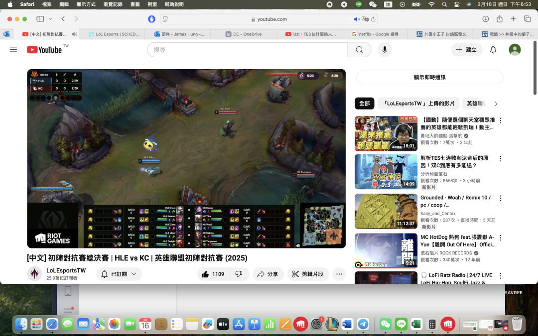The width and height of the screenshot is (538, 336).
Task: Open the Apple menu
Action: pyautogui.click(x=10, y=4)
